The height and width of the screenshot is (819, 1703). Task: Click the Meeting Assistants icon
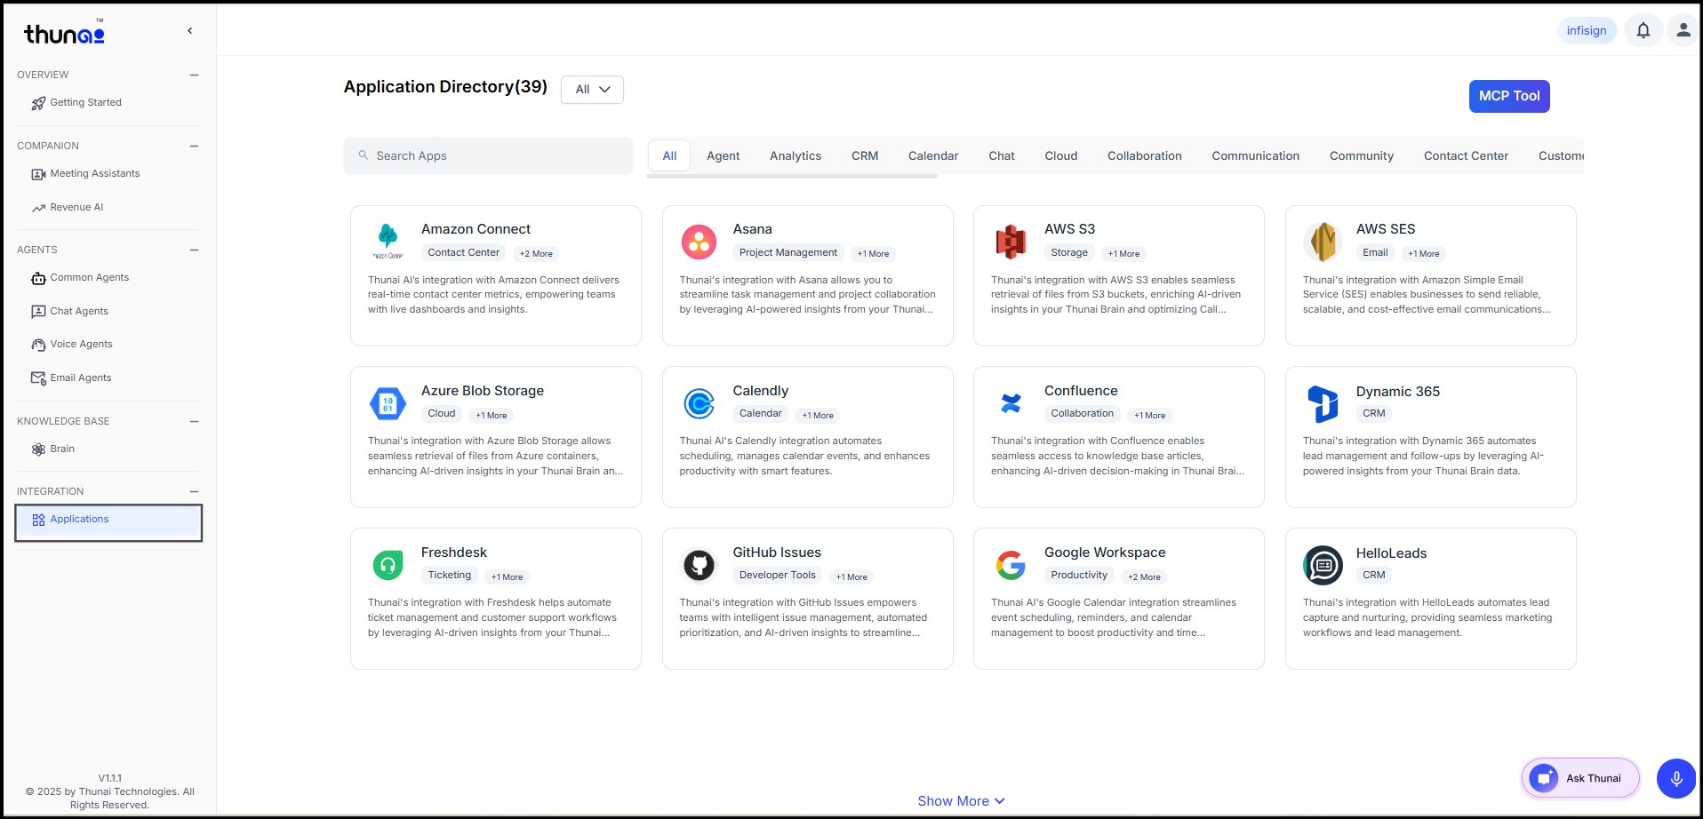[x=38, y=174]
